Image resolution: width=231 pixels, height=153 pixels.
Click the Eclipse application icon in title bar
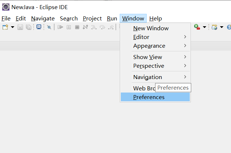tap(6, 7)
